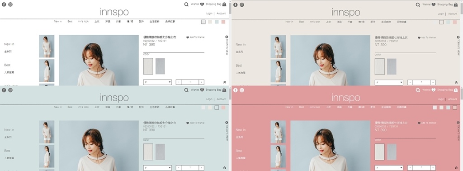Expand Today's View arrow in pink-theme panel
The image size is (463, 171).
tap(458, 122)
